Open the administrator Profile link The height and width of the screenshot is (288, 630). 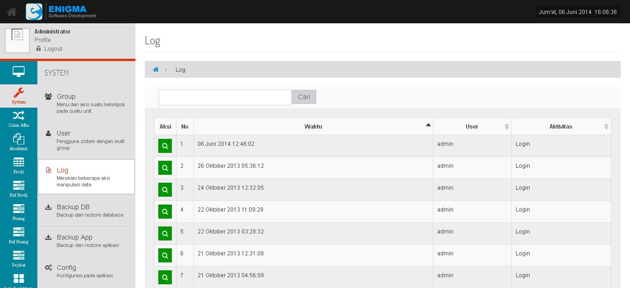point(42,40)
